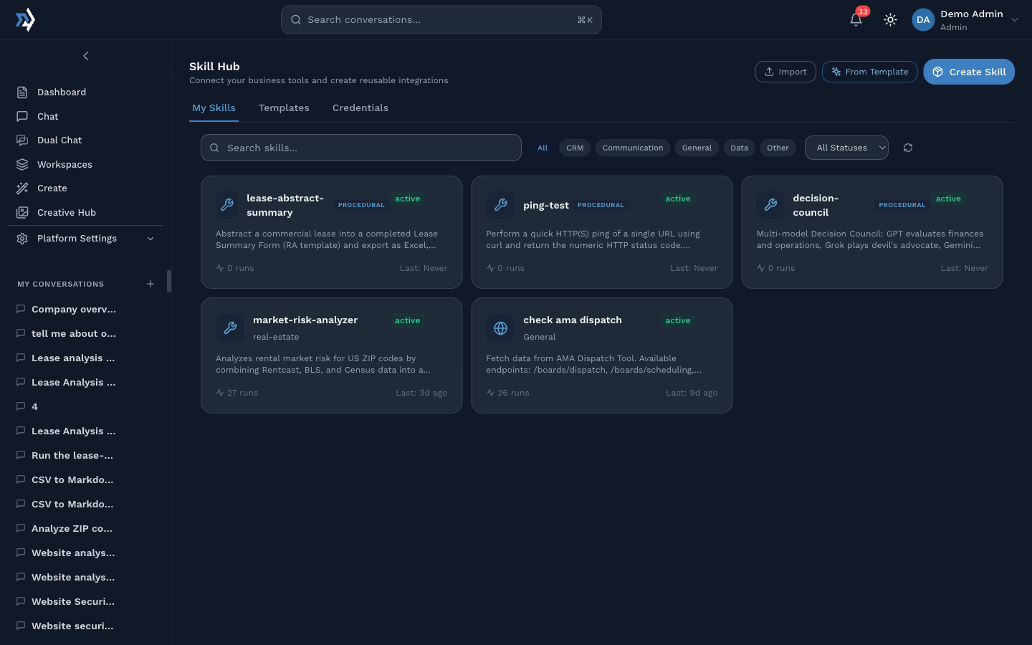Open Dual Chat in the sidebar

[59, 140]
